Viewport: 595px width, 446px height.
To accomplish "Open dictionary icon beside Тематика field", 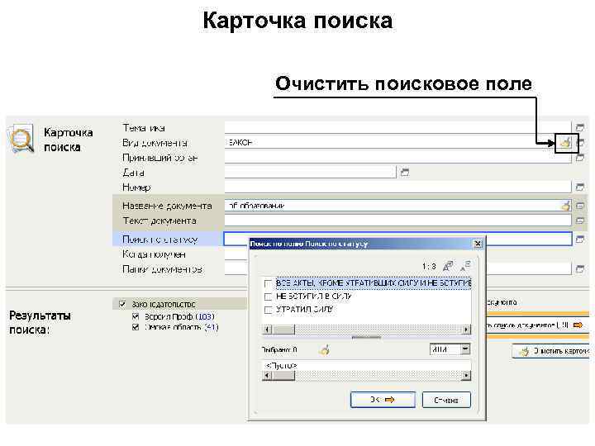I will [580, 127].
